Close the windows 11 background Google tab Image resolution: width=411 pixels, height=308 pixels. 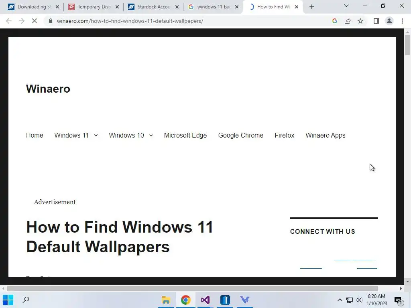click(237, 7)
